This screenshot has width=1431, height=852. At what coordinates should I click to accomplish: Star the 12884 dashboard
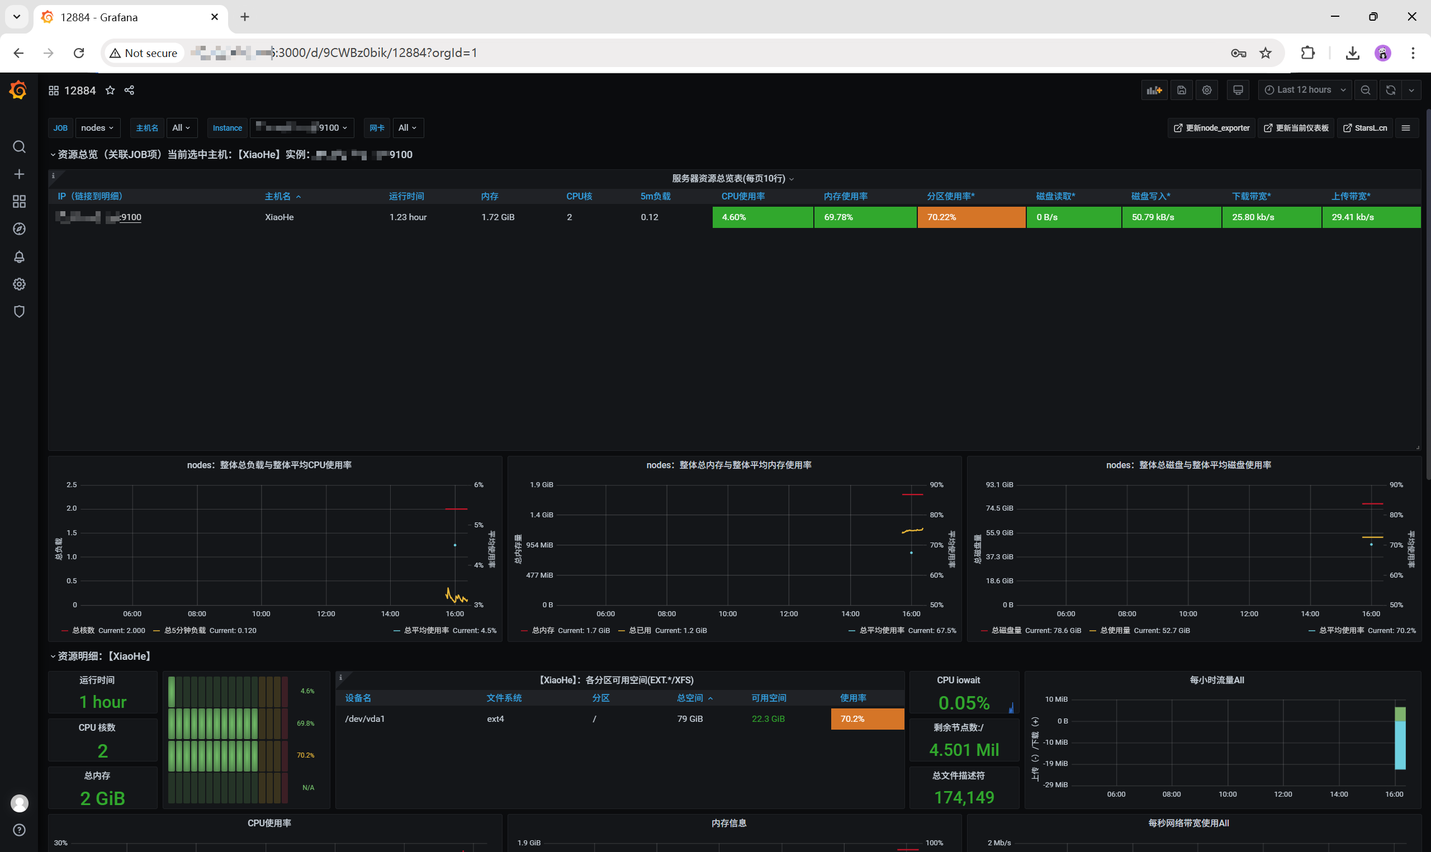[x=110, y=90]
